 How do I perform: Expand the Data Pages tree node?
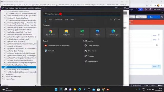coord(2,74)
